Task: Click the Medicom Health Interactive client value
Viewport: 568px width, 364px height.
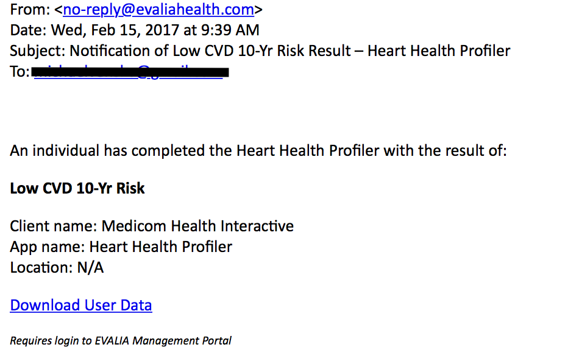Action: (x=197, y=226)
